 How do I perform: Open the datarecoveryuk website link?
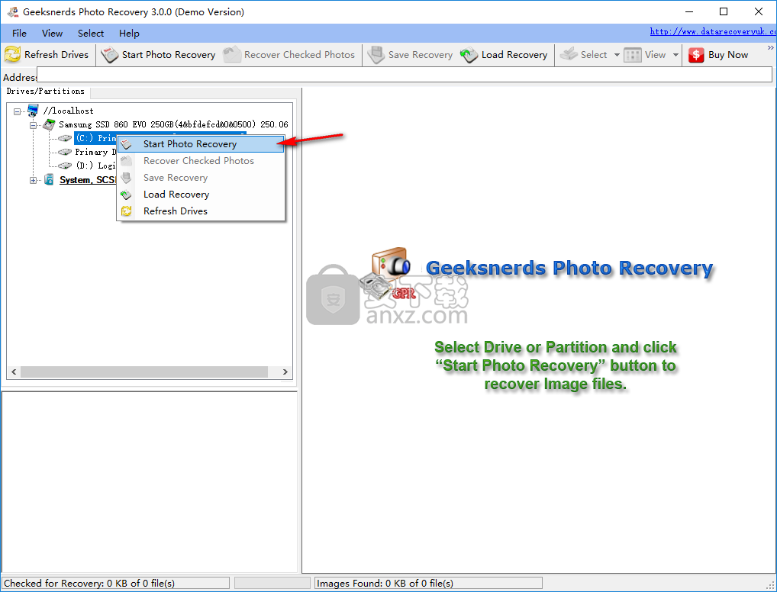(x=713, y=32)
